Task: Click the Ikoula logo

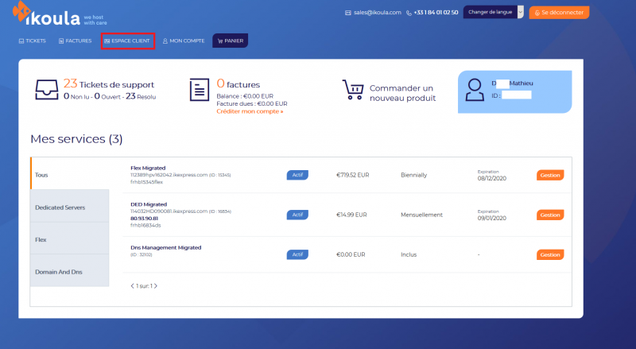Action: point(59,14)
